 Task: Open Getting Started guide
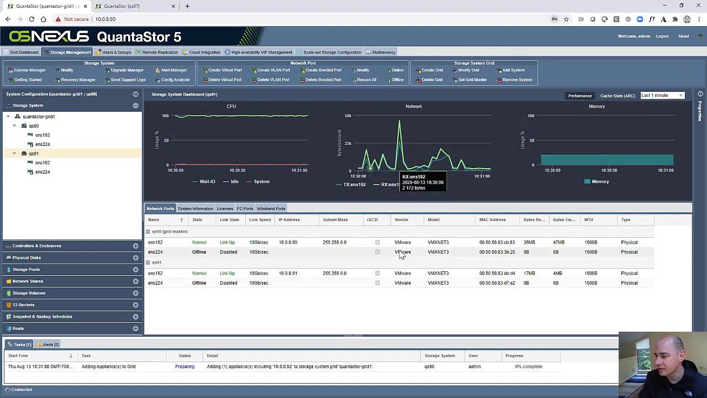[x=25, y=80]
